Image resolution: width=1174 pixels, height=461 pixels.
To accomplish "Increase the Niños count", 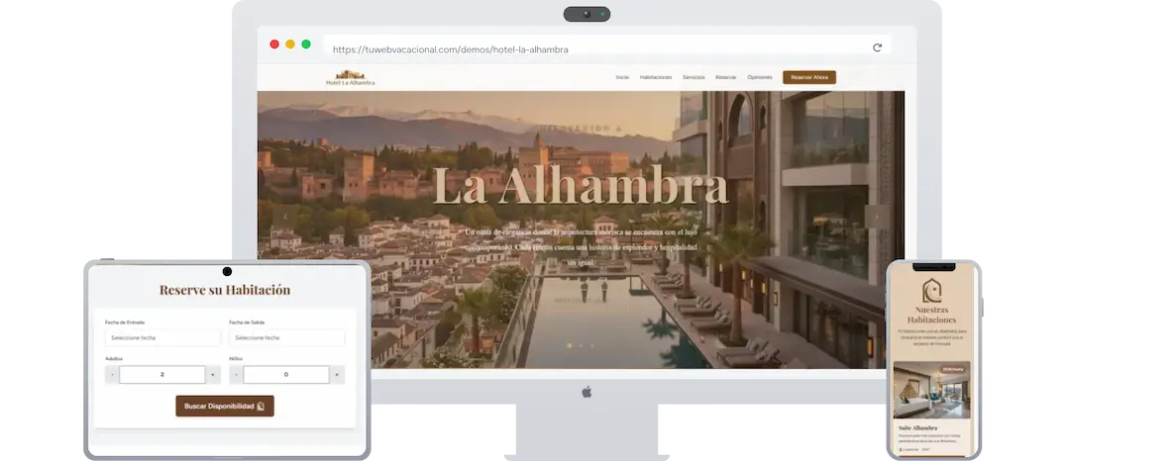I will tap(337, 374).
